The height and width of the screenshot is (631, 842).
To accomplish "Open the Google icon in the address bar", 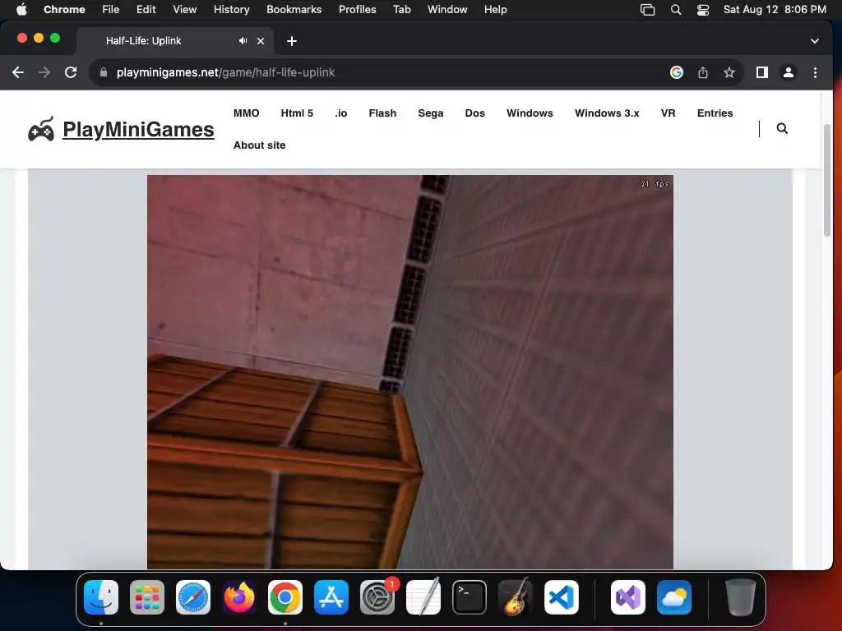I will (677, 72).
